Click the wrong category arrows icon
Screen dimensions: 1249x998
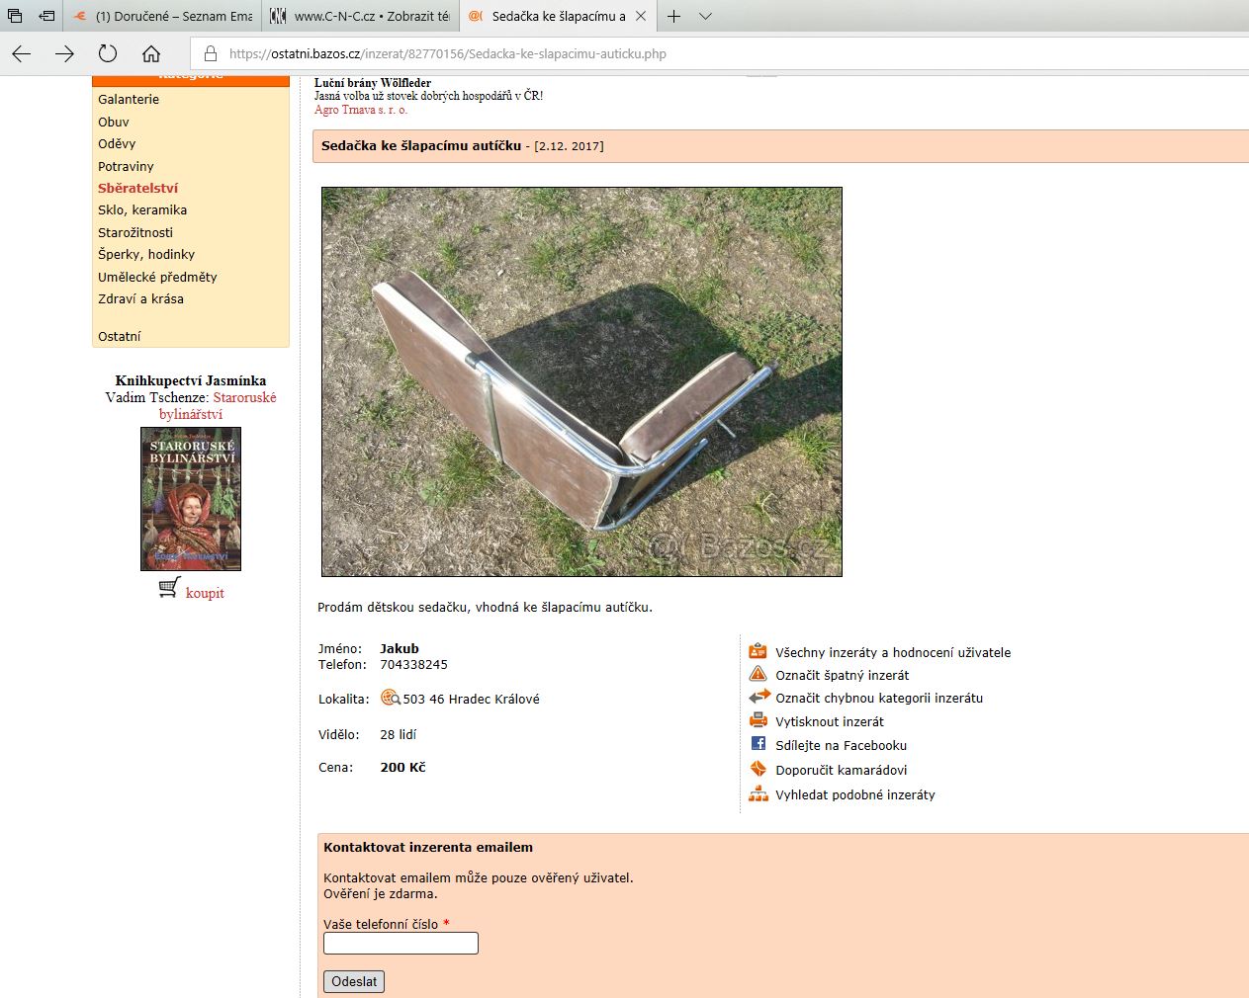(x=758, y=697)
